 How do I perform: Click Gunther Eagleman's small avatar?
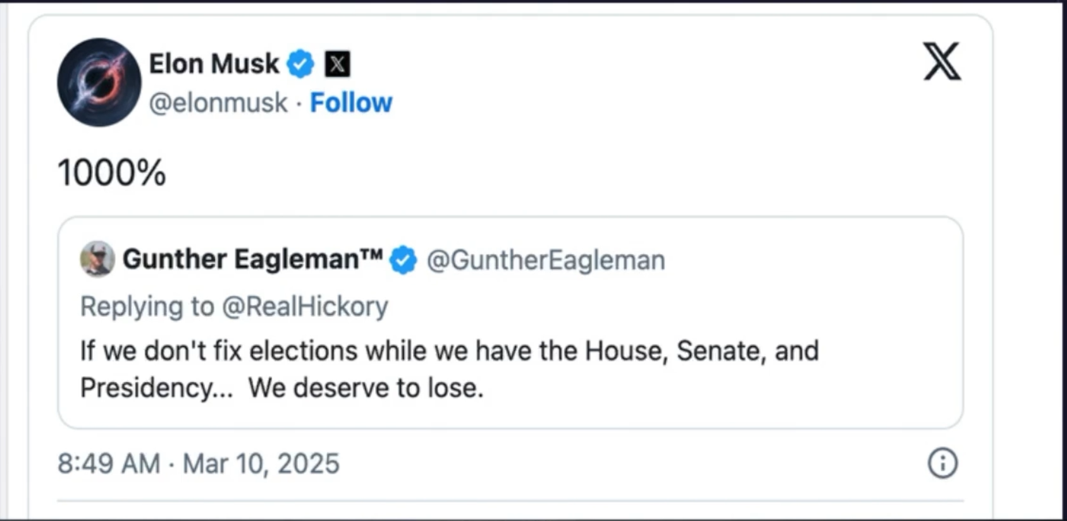tap(97, 259)
